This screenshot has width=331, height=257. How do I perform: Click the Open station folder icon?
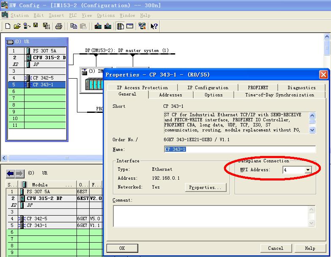pos(17,26)
